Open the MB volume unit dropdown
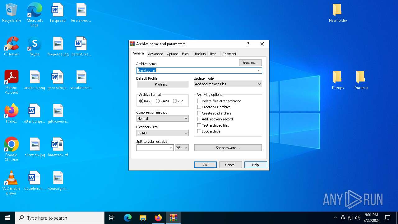The height and width of the screenshot is (224, 398). (x=182, y=148)
